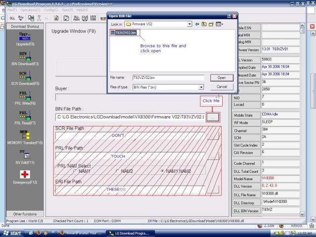Click the browse button for PRL File Path
The height and width of the screenshot is (237, 316).
click(213, 156)
